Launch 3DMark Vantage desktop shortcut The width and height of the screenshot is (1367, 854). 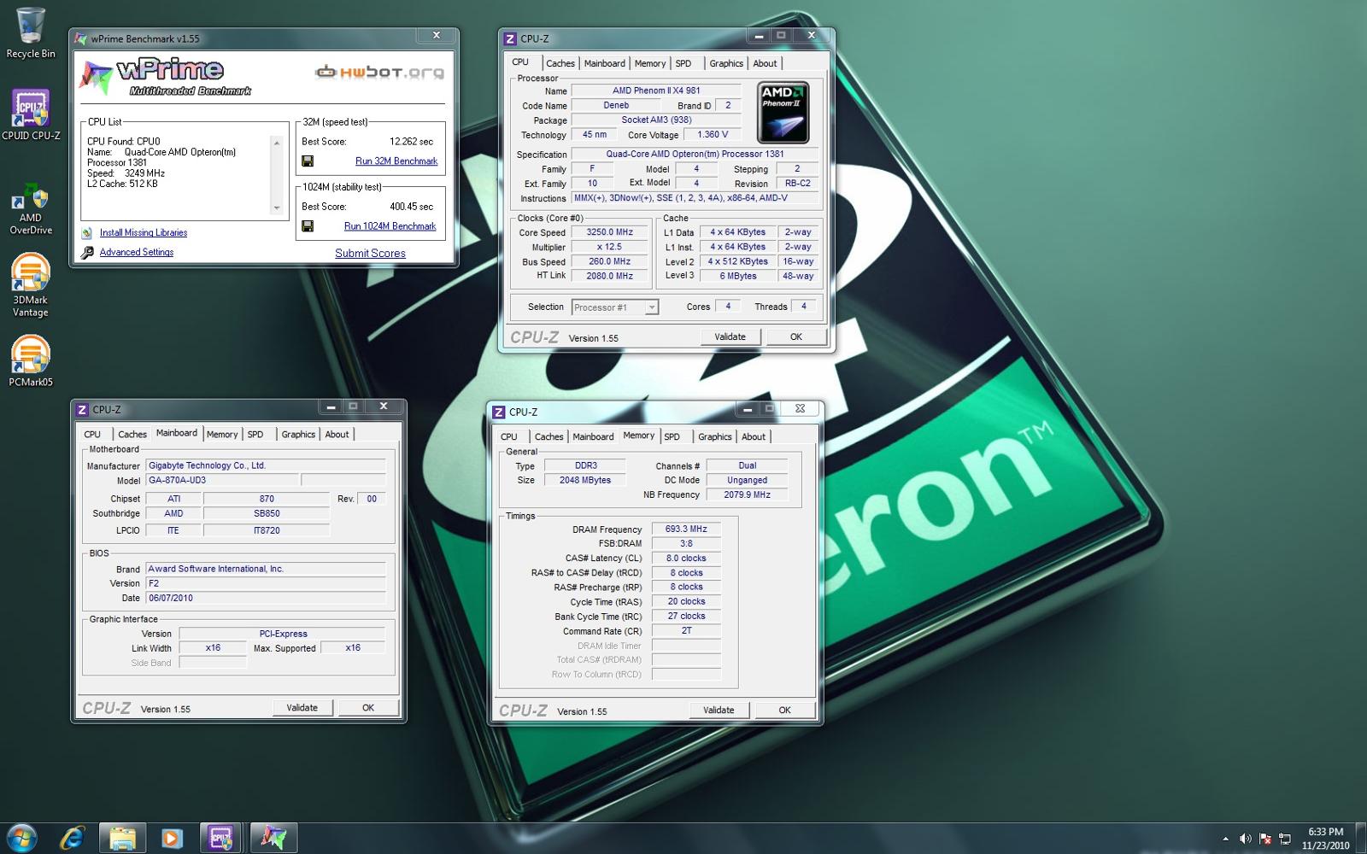(x=31, y=286)
